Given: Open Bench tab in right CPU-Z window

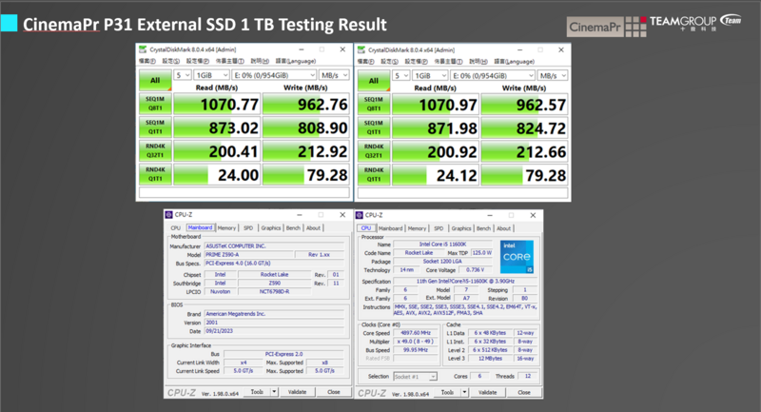Looking at the screenshot, I should click(x=483, y=228).
